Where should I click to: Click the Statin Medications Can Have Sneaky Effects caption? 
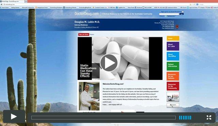tap(88, 71)
